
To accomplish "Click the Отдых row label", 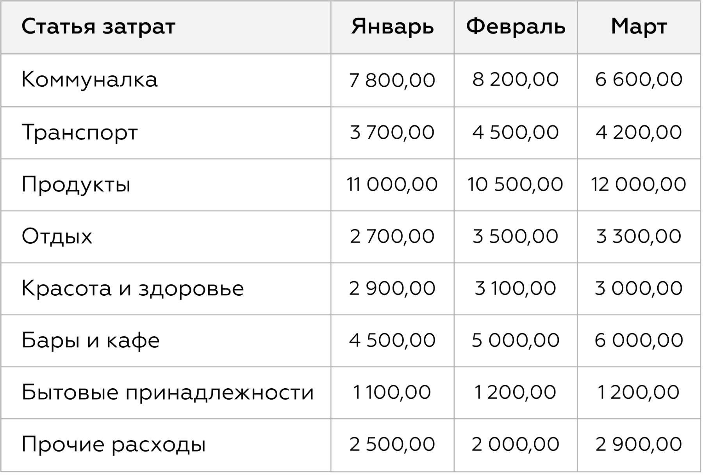I will [57, 237].
